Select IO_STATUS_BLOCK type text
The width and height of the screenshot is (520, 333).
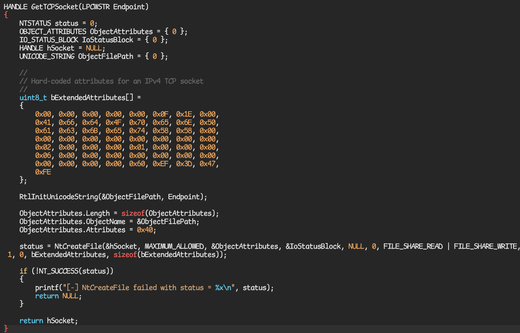pyautogui.click(x=48, y=40)
